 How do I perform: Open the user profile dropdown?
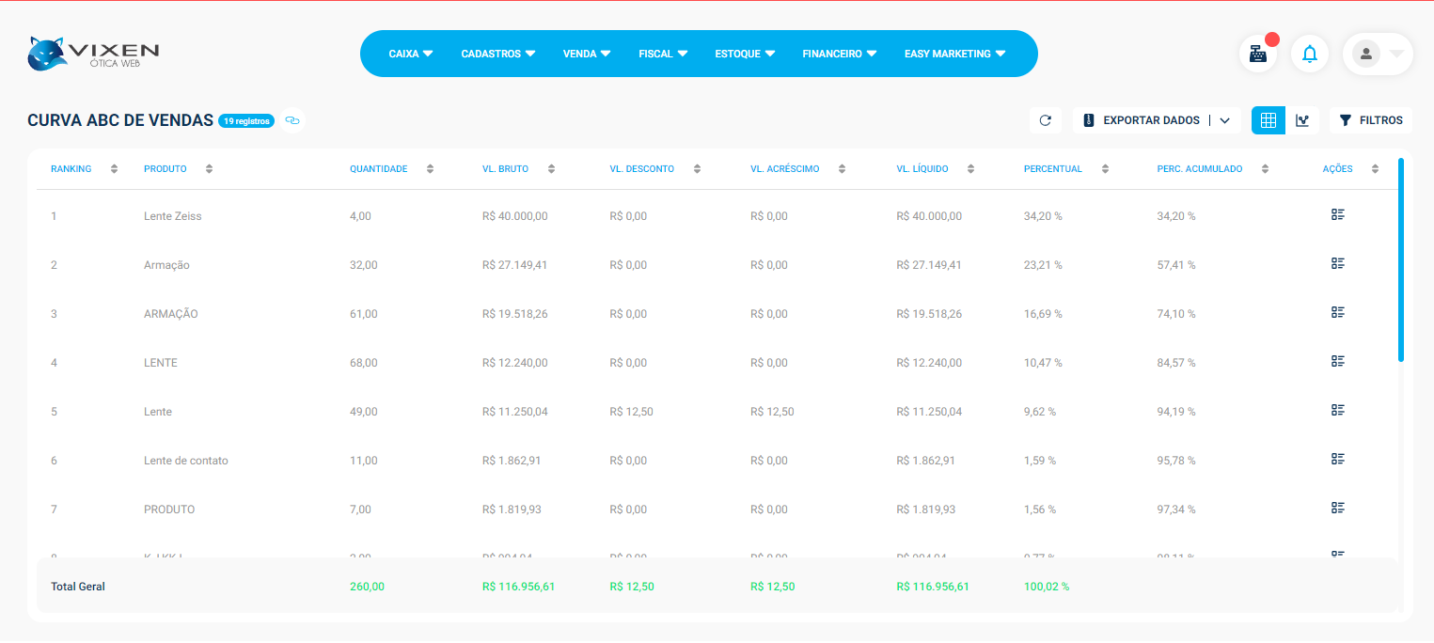point(1378,54)
